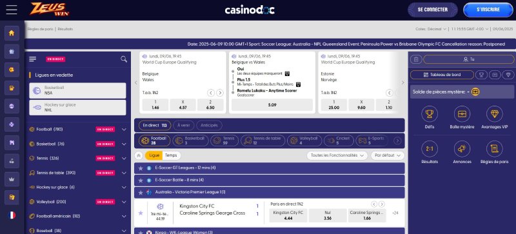Screen dimensions: 516x234
Task: Open the Boîte mystère icon
Action: [462, 114]
